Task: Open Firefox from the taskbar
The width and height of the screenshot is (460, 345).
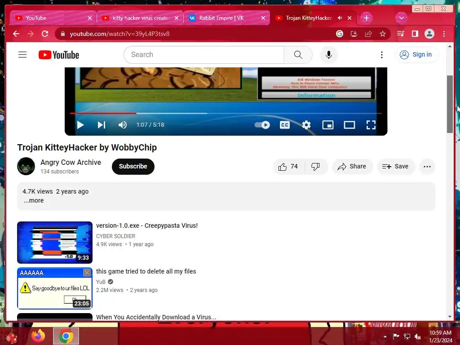Action: tap(39, 336)
